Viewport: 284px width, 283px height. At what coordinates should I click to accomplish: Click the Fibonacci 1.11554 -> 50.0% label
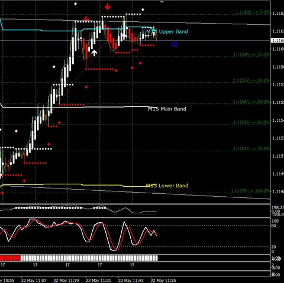(251, 102)
